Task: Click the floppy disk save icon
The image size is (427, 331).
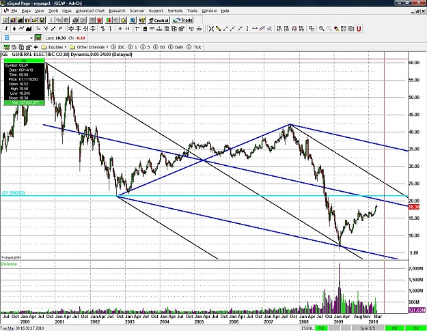Action: pos(42,20)
